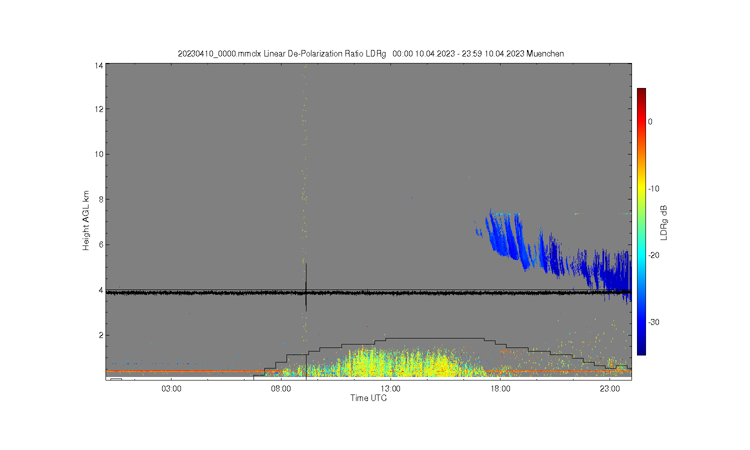
Task: Click the 'Time UTC' x-axis label
Action: coord(368,398)
